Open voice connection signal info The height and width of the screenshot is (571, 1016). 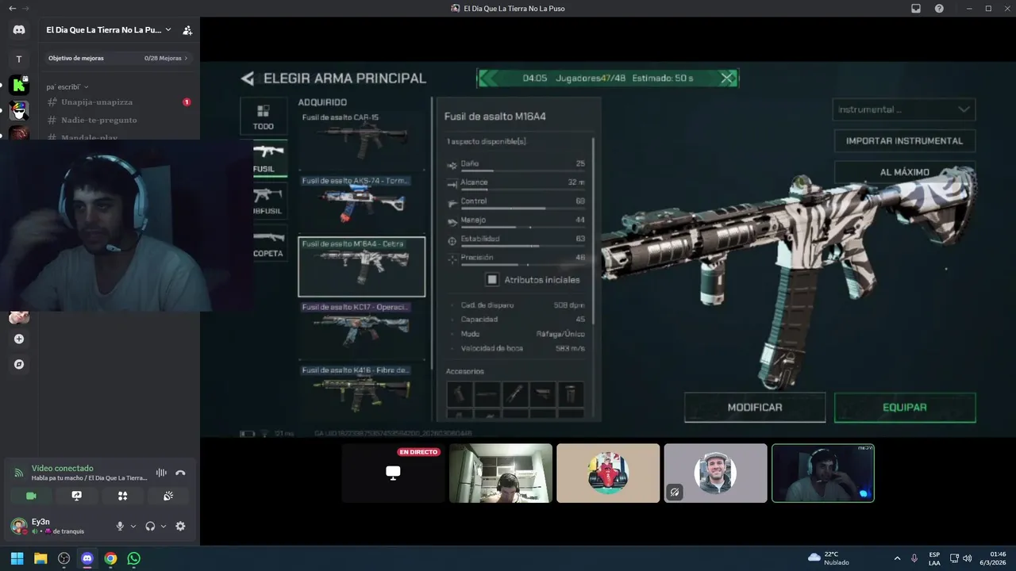[19, 473]
